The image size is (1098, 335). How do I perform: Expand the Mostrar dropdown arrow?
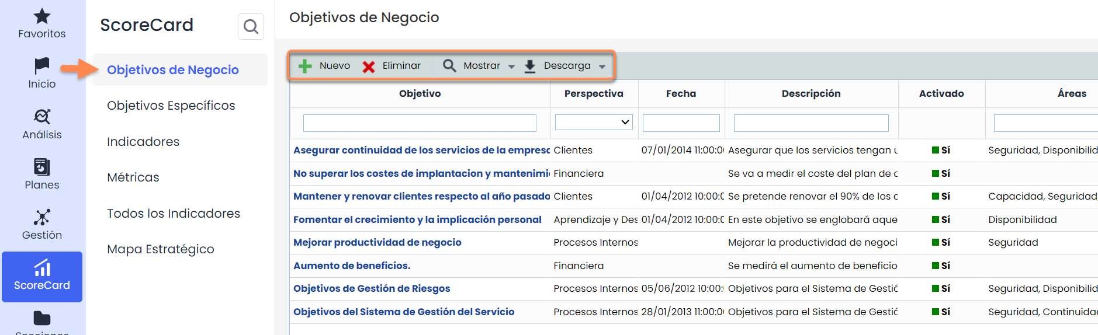[x=511, y=67]
